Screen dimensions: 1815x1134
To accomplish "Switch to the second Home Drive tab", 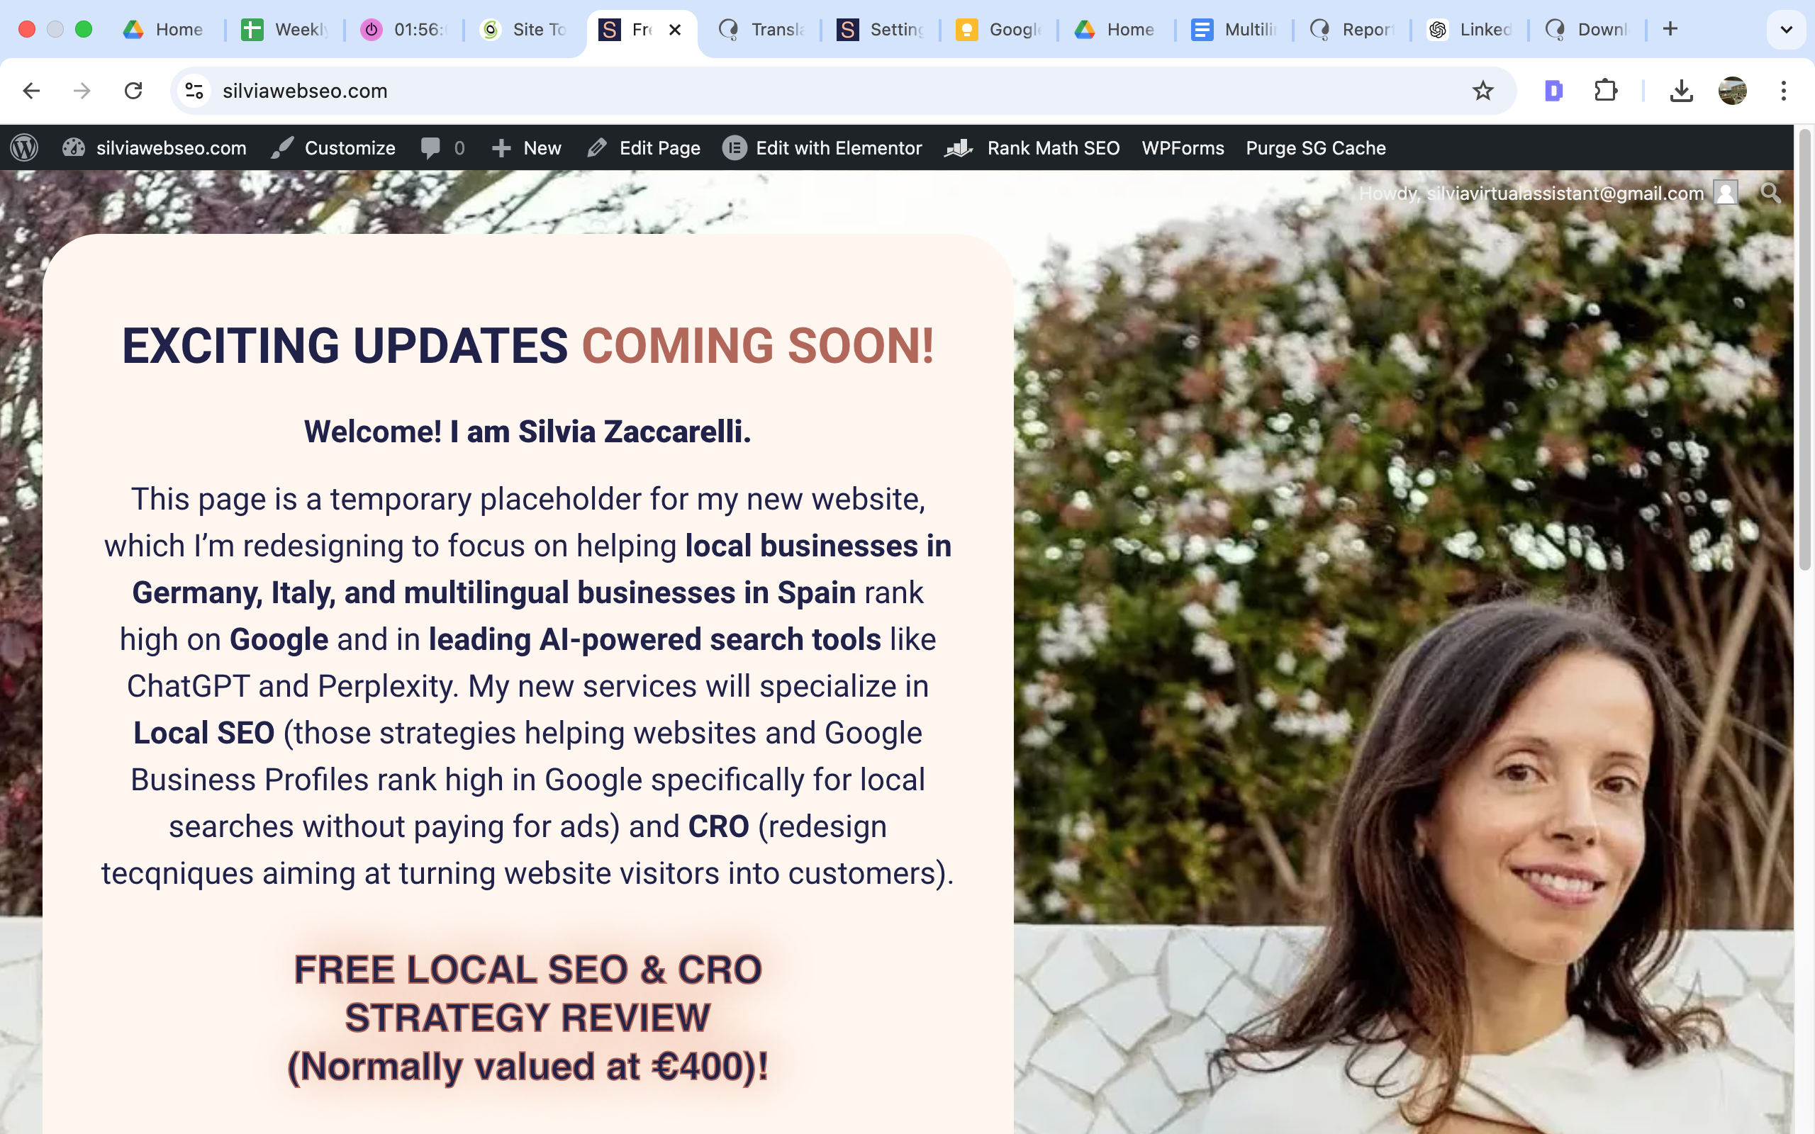I will click(x=1116, y=29).
